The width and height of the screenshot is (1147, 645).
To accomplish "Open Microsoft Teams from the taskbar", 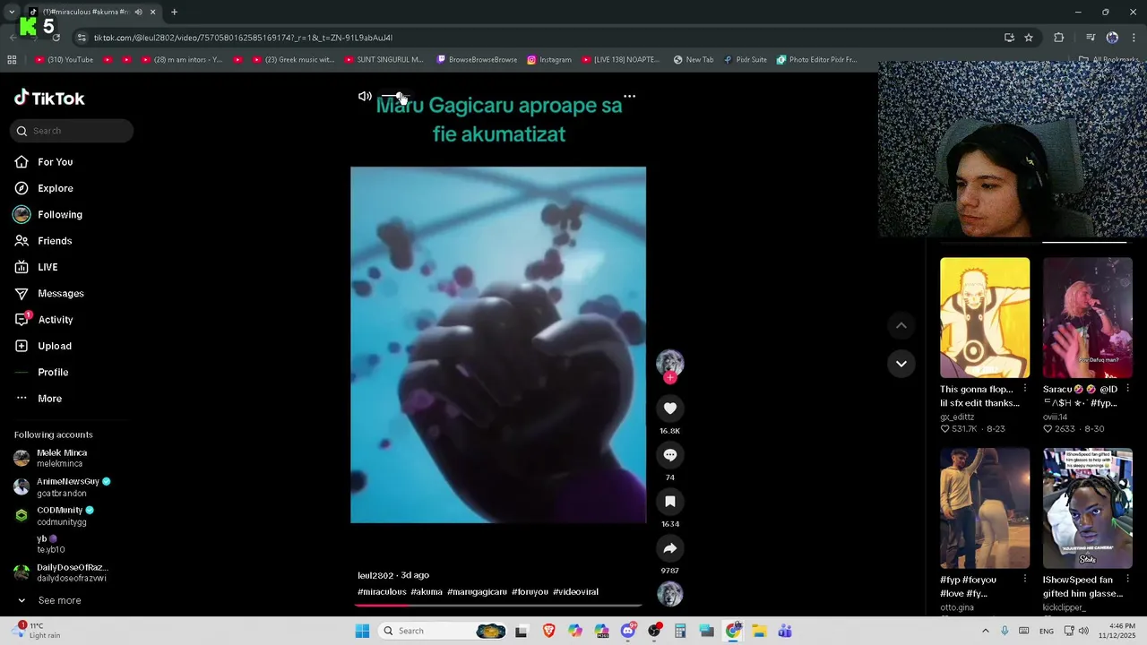I will [785, 631].
